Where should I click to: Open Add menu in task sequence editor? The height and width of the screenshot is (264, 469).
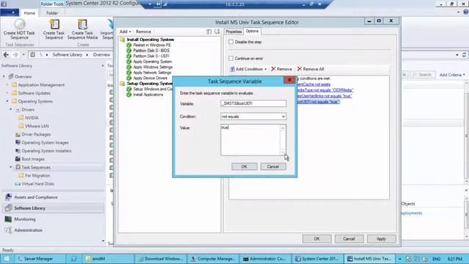tap(125, 32)
